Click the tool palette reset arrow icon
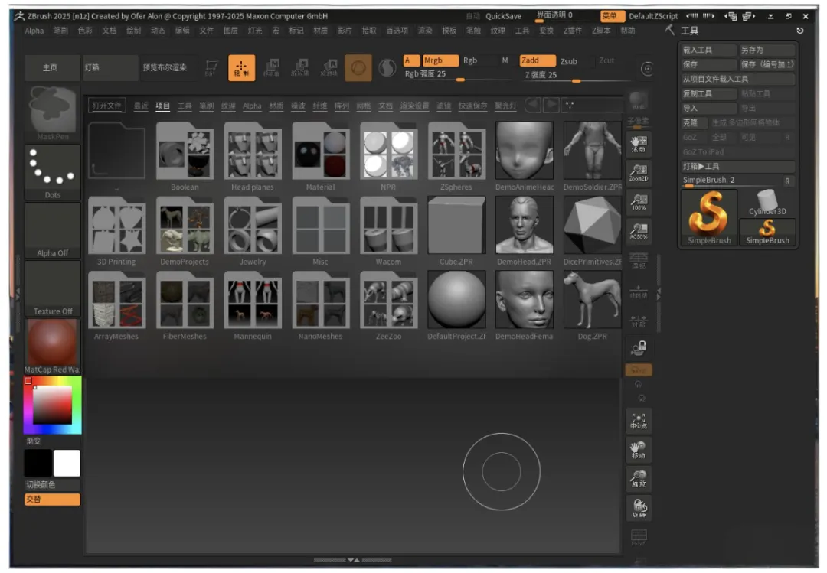This screenshot has width=827, height=573. pyautogui.click(x=799, y=31)
